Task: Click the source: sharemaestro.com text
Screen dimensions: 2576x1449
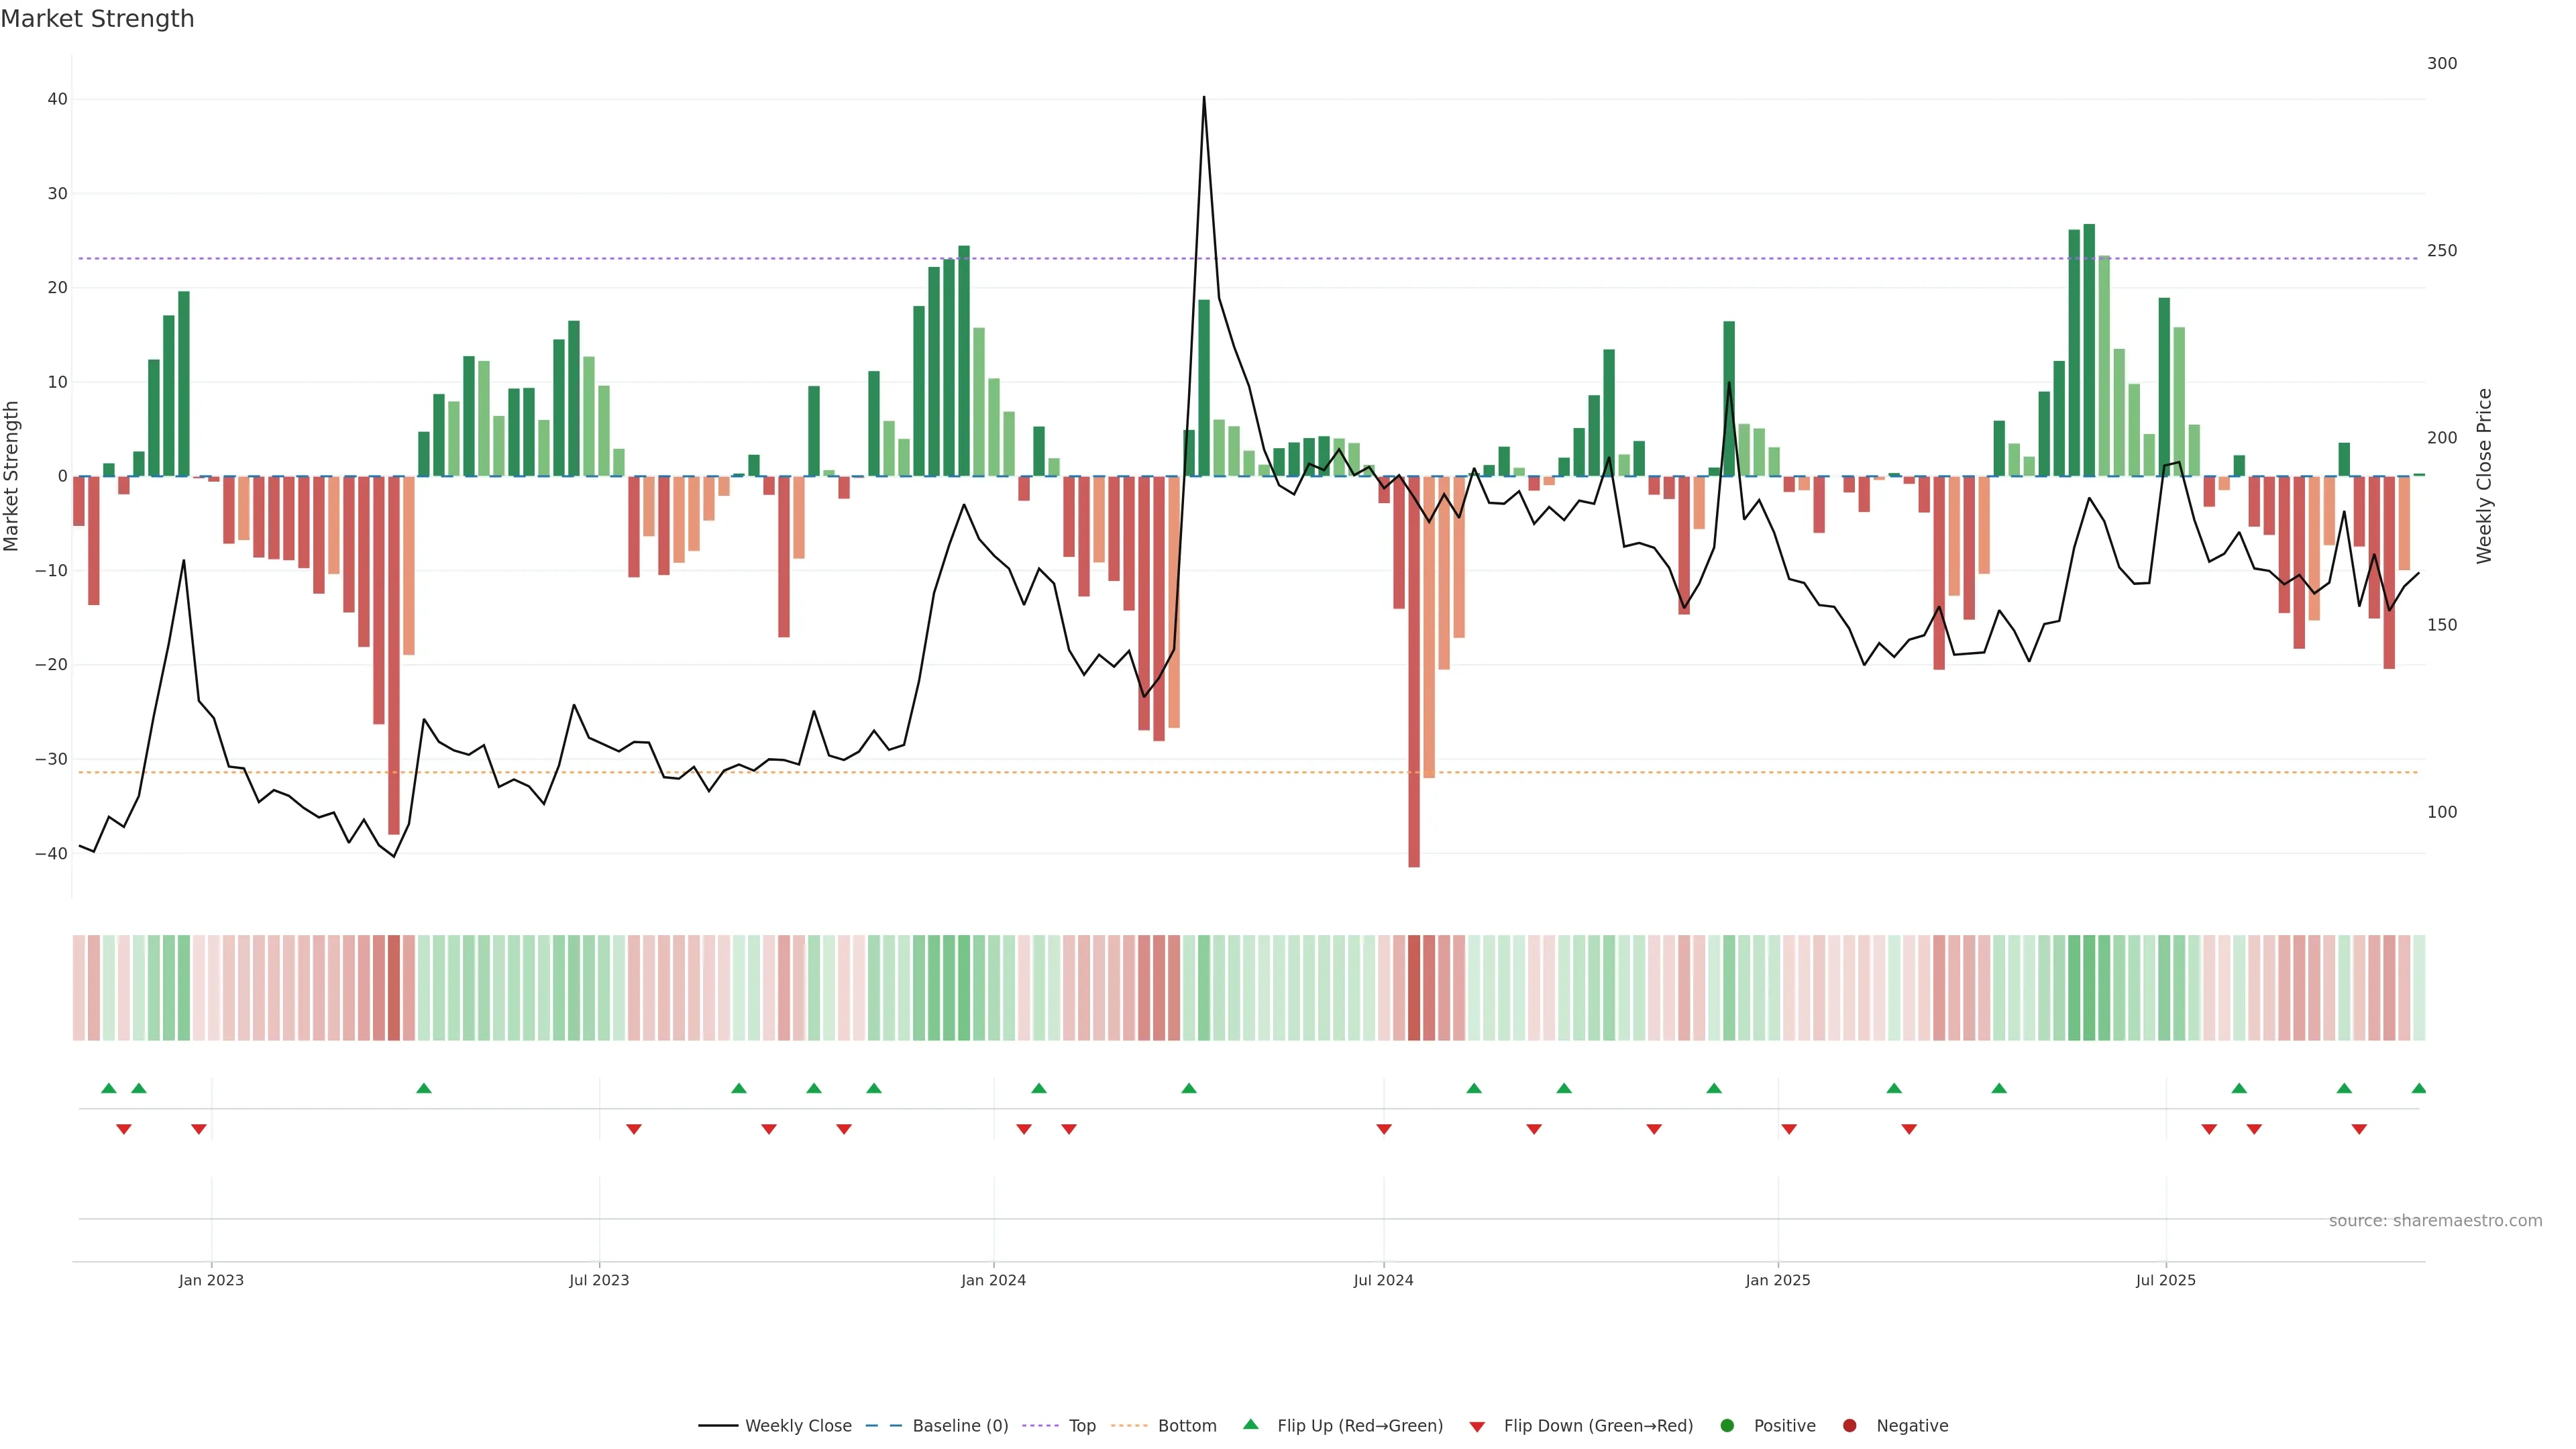Action: [2435, 1220]
